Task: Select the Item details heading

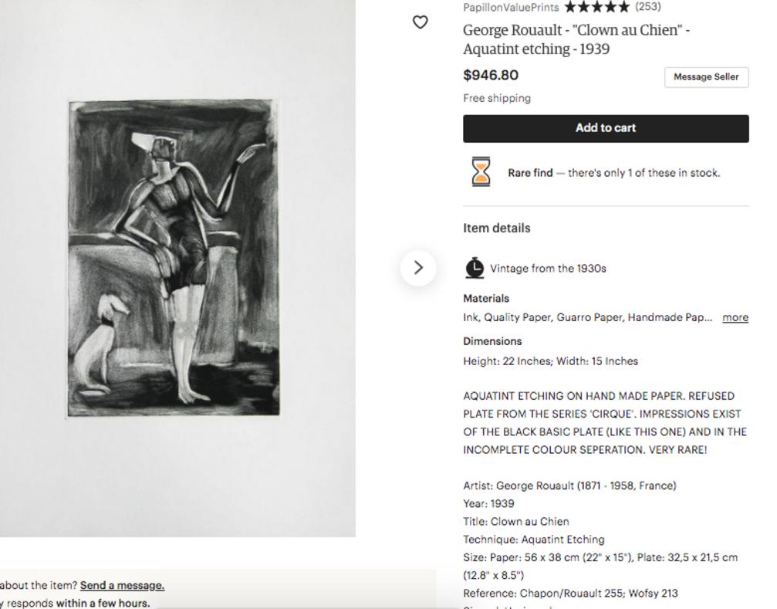Action: [x=497, y=228]
